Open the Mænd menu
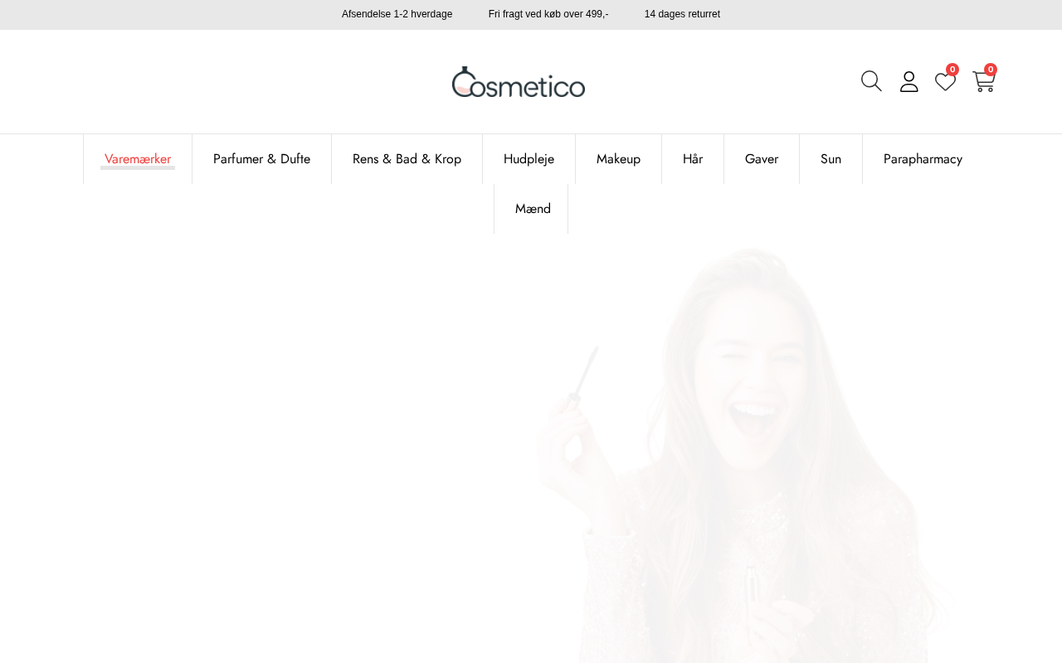The width and height of the screenshot is (1062, 663). [x=533, y=209]
